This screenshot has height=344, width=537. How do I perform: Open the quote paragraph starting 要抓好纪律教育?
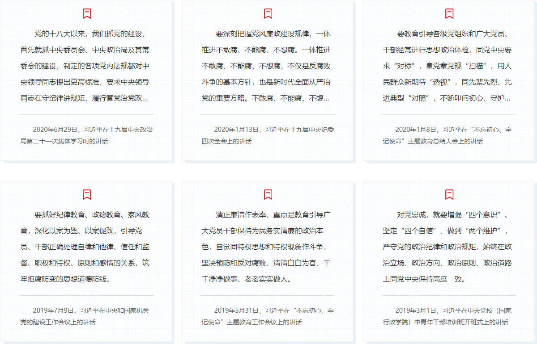pyautogui.click(x=85, y=247)
